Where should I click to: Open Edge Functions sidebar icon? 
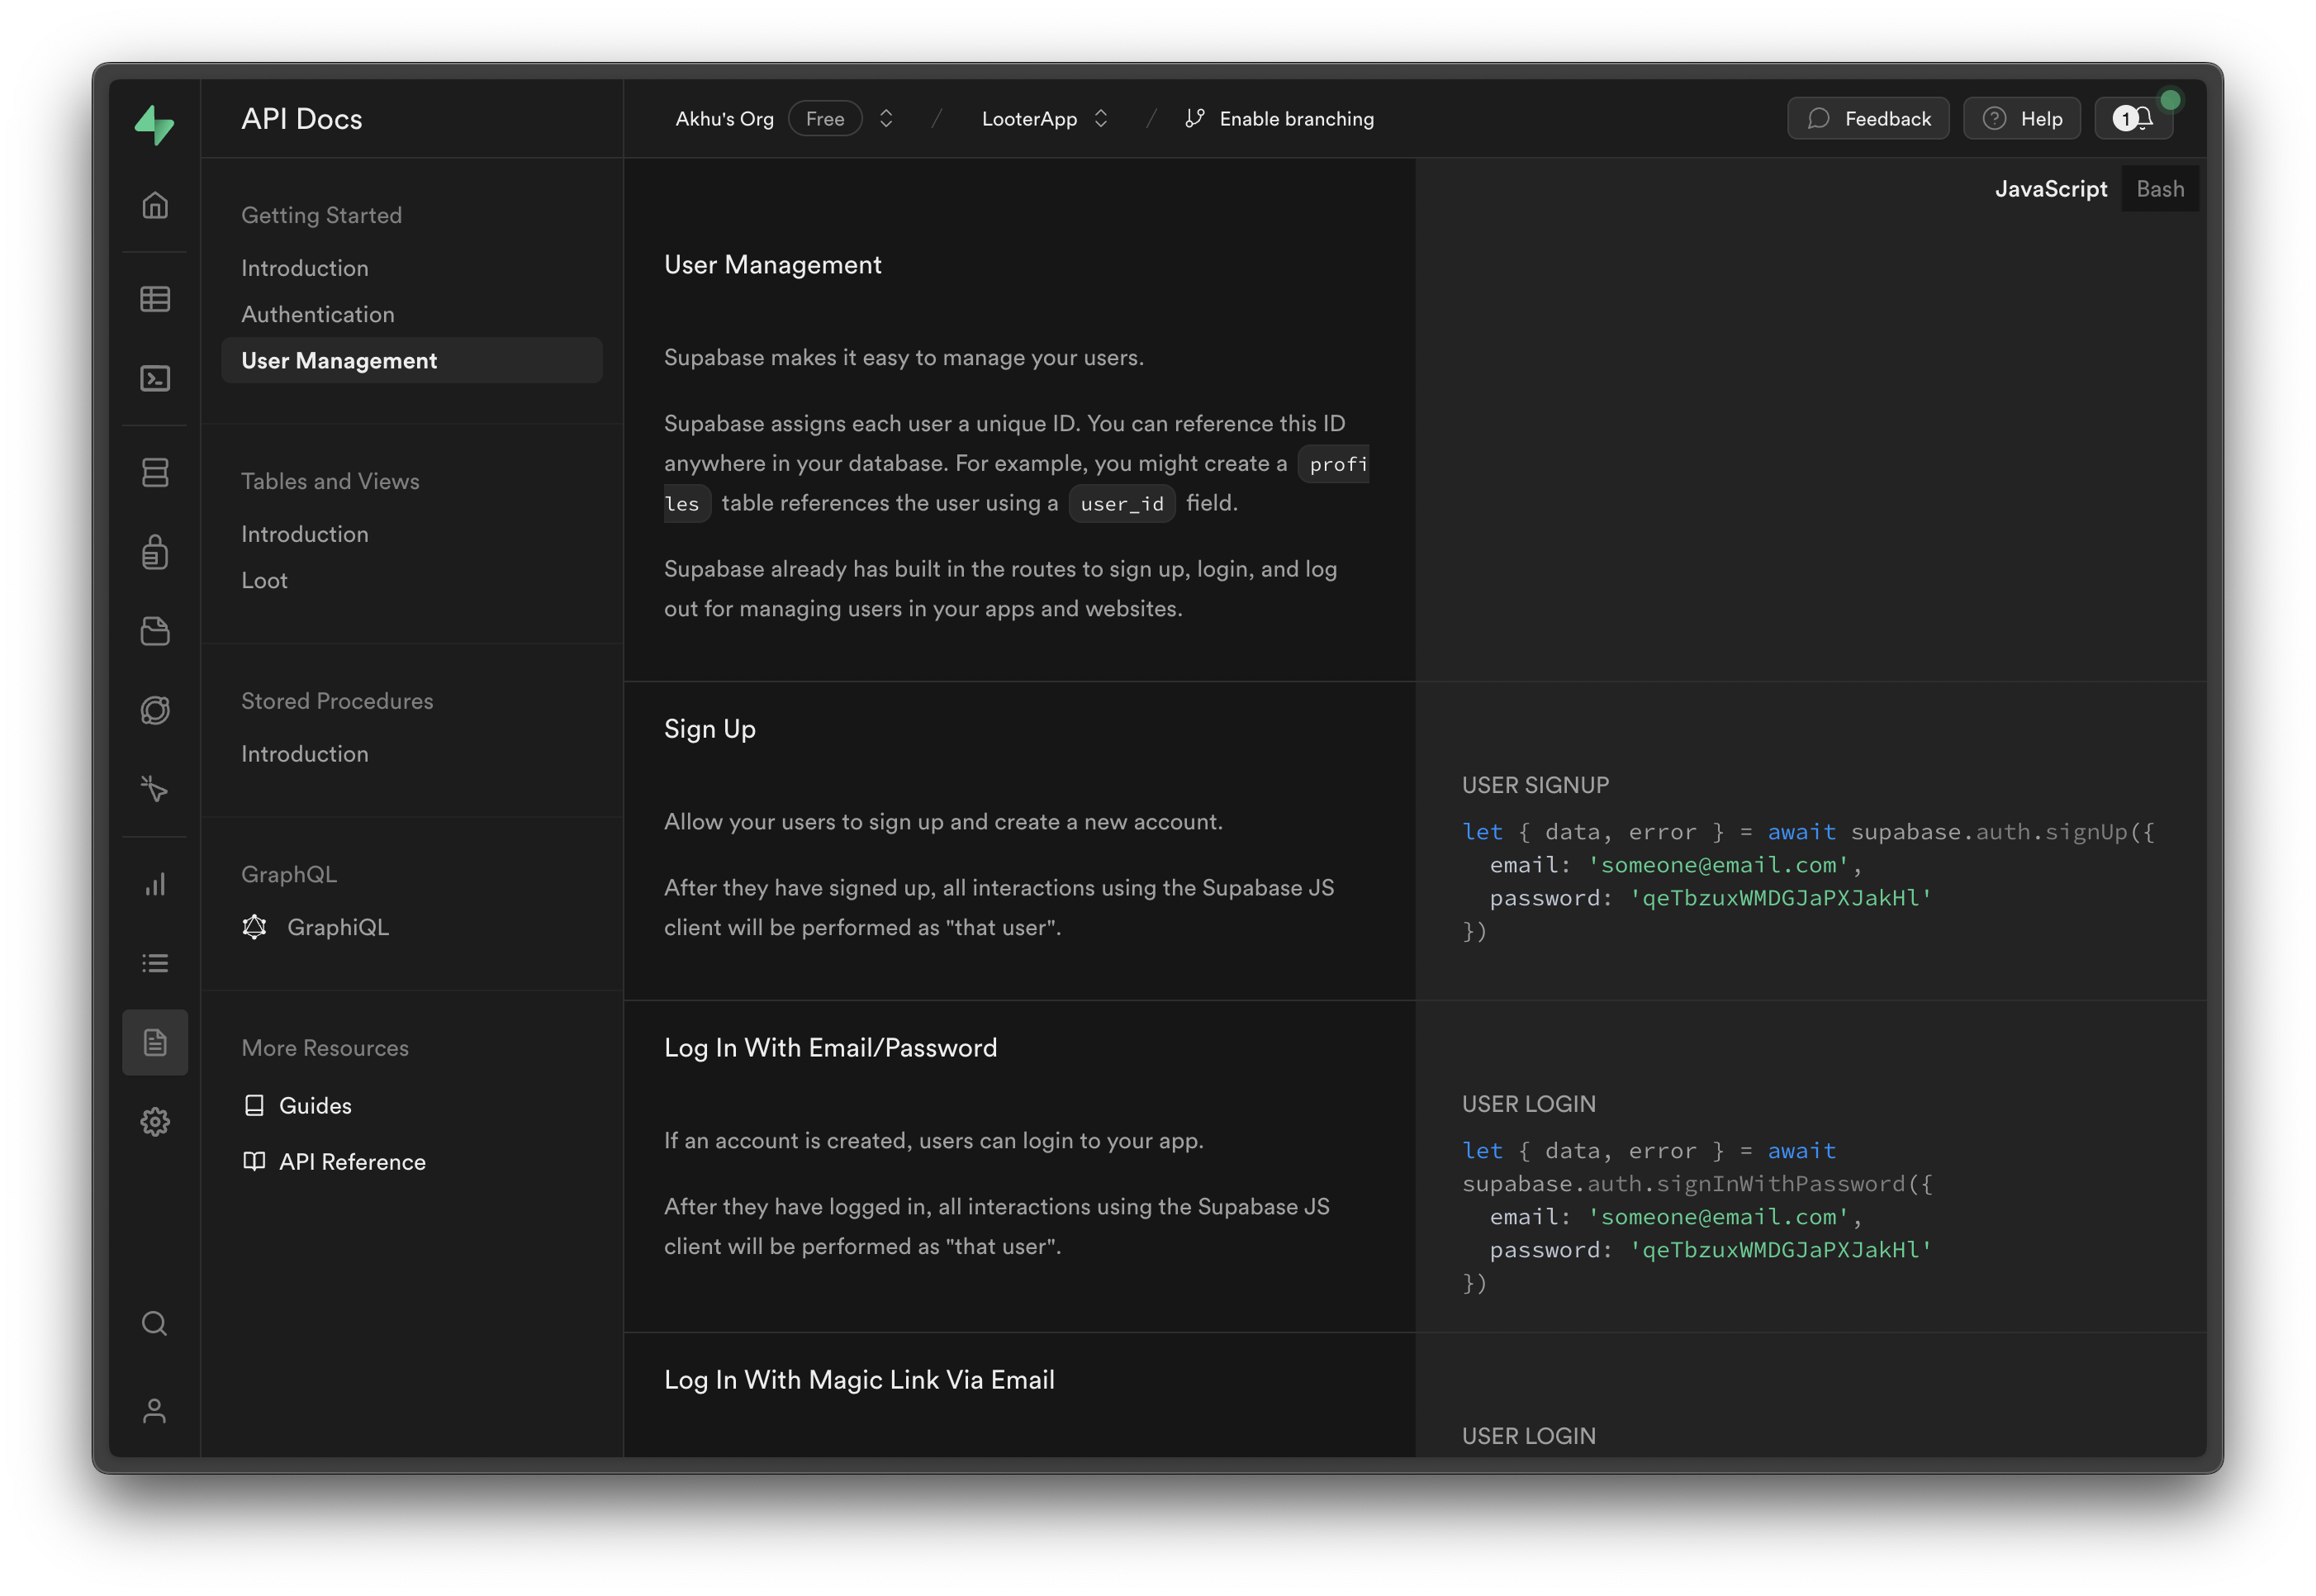155,710
